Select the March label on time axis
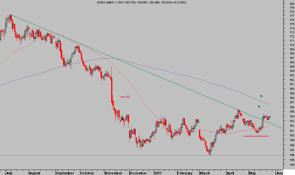The image size is (295, 175). (205, 173)
